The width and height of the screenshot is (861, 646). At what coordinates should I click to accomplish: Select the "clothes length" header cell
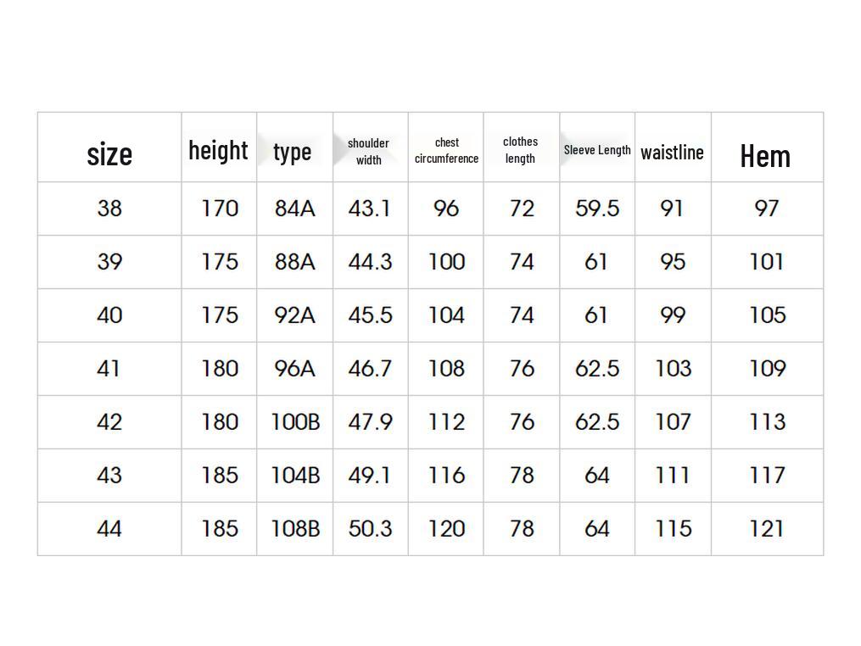[x=520, y=149]
